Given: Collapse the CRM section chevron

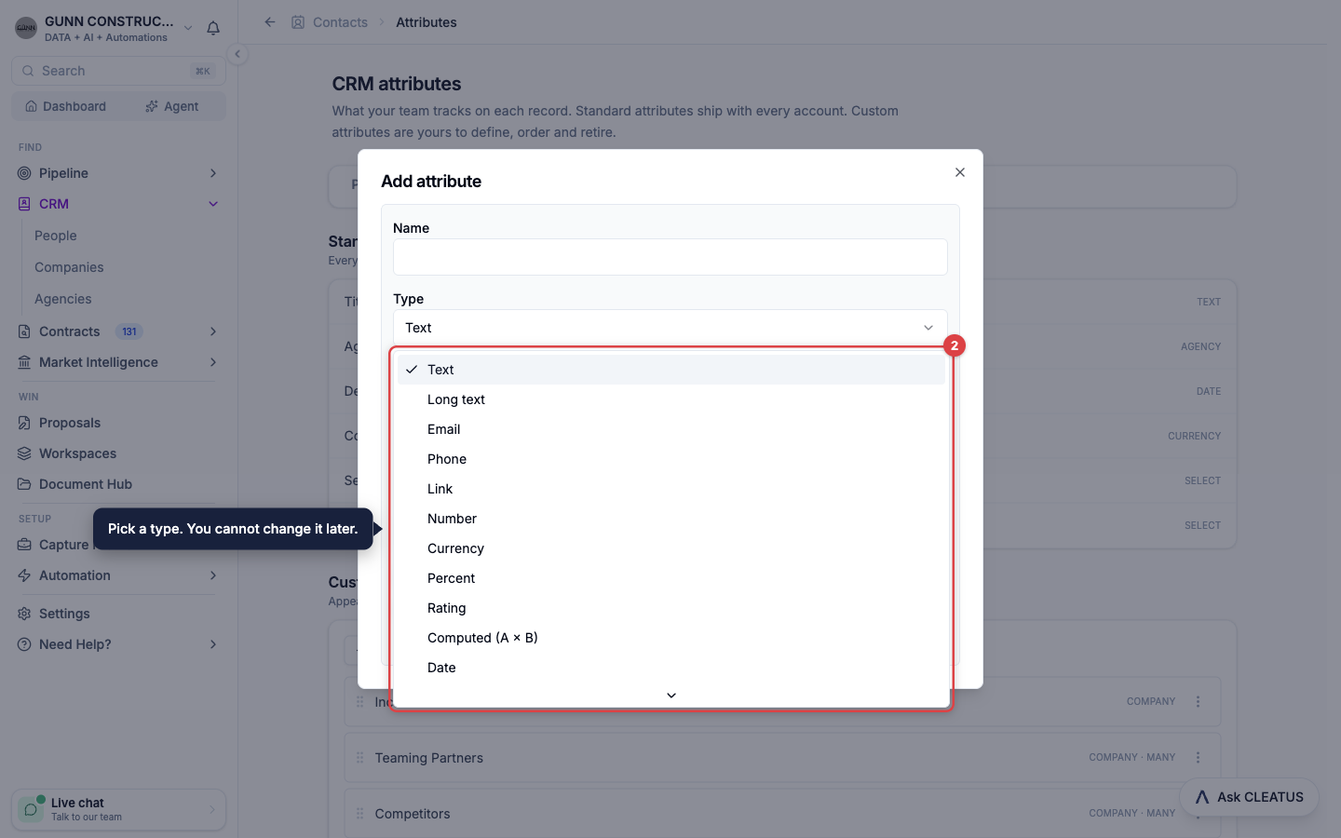Looking at the screenshot, I should (213, 204).
